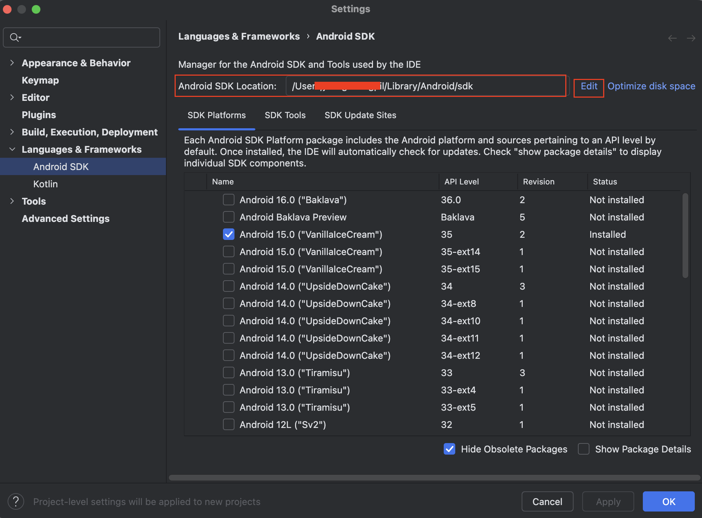Screen dimensions: 702x518
Task: Expand Appearance & Behavior section
Action: [12, 63]
